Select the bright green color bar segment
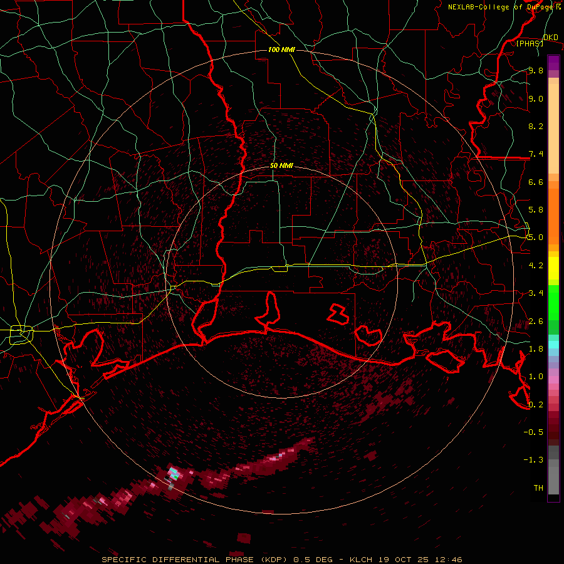Viewport: 564px width, 564px height. click(x=553, y=303)
